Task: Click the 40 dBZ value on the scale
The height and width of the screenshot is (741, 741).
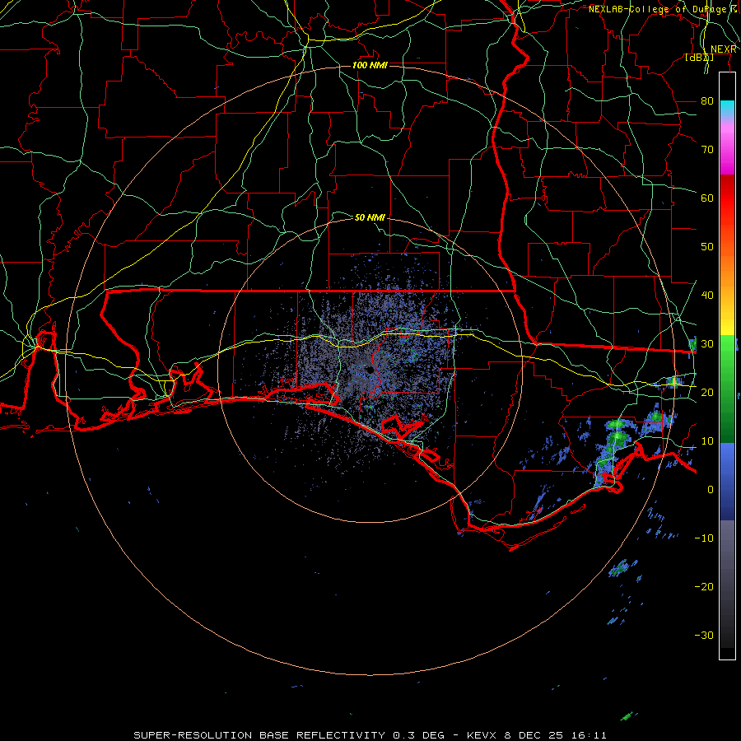Action: click(x=707, y=295)
